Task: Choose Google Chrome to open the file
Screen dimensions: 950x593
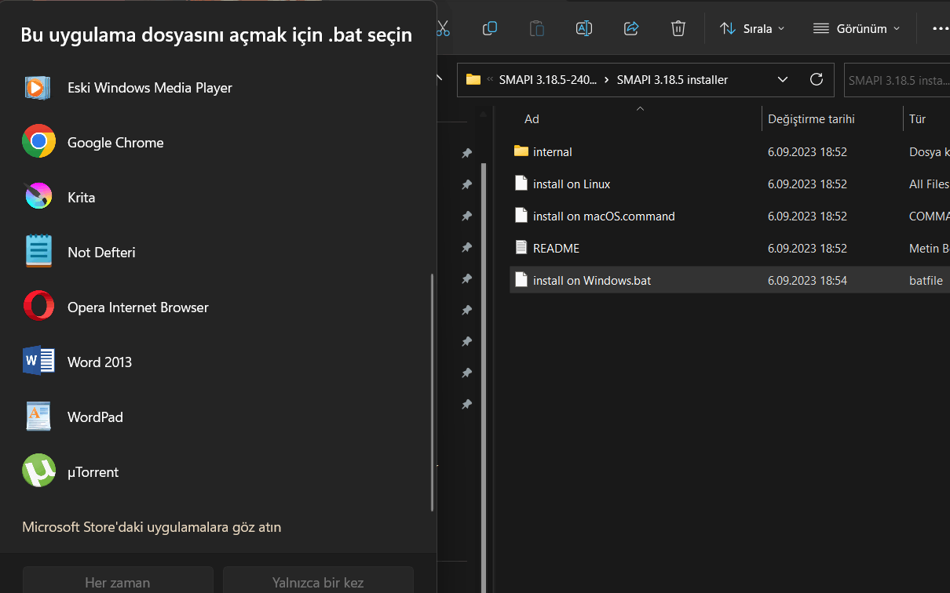Action: click(x=220, y=143)
